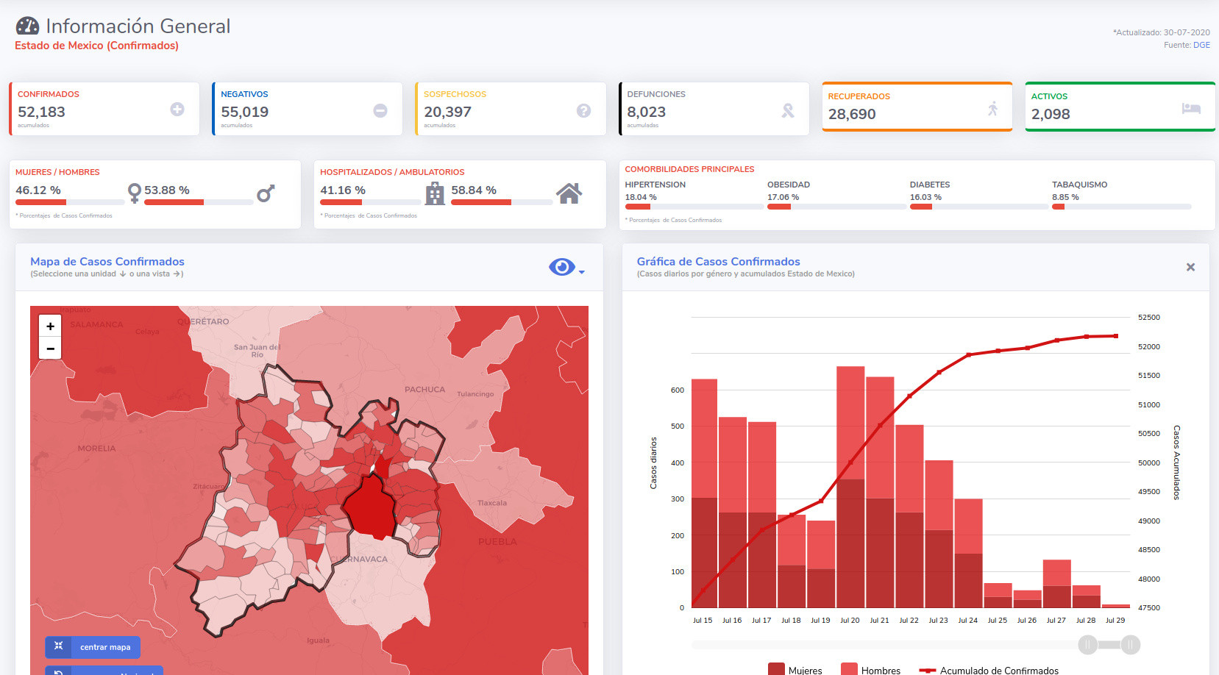The image size is (1219, 675).
Task: Click the ribbon icon in Defunciones card
Action: 788,110
